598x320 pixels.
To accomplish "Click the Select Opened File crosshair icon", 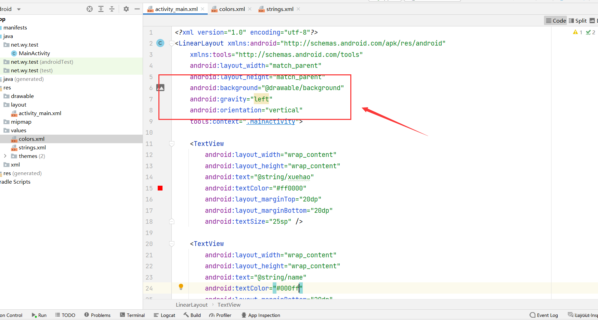I will (90, 9).
